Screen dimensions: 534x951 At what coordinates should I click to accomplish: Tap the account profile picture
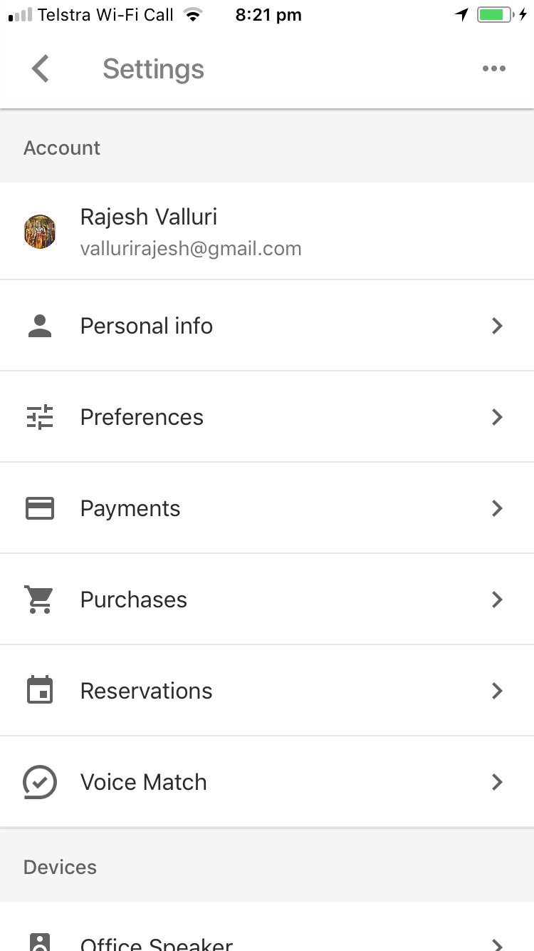click(40, 232)
